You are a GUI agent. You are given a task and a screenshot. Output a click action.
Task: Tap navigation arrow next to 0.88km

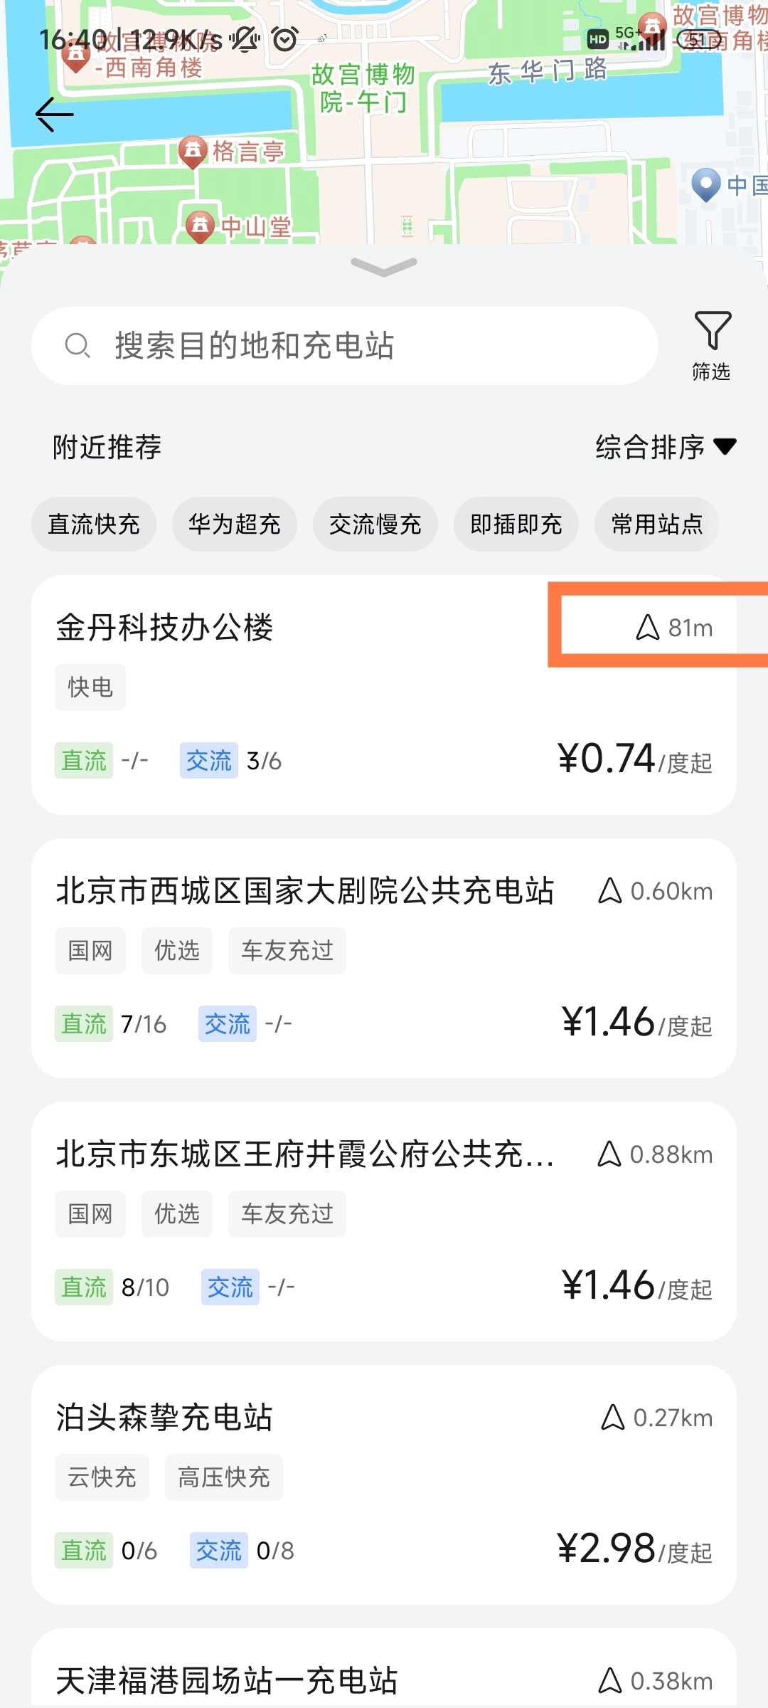(x=609, y=1154)
